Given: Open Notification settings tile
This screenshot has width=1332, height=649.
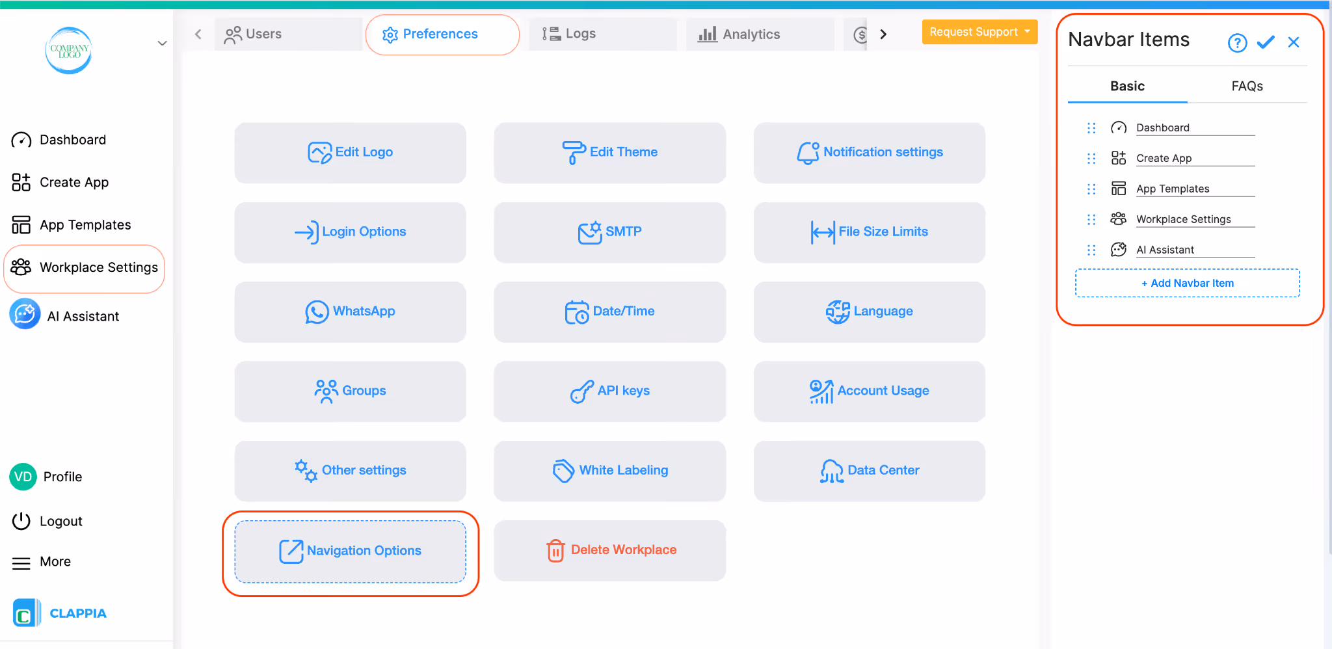Looking at the screenshot, I should coord(869,153).
